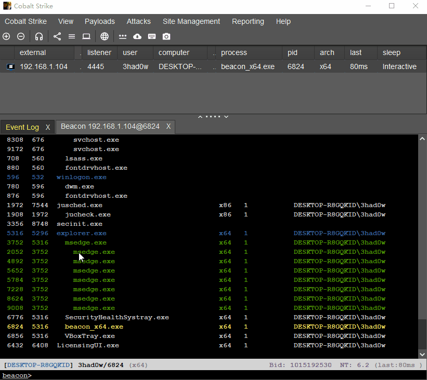This screenshot has width=427, height=380.
Task: Sort sessions by listener column header
Action: pos(99,52)
